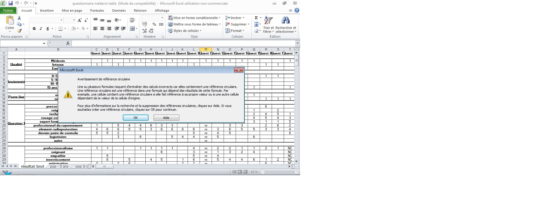Screen dimensions: 551x208
Task: Toggle italic formatting (I)
Action: (x=41, y=29)
